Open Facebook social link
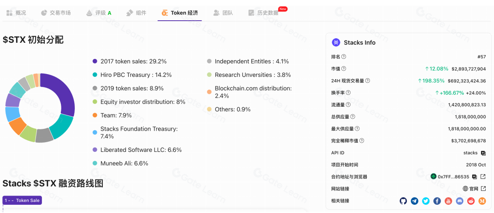Image resolution: width=494 pixels, height=213 pixels. [437, 201]
